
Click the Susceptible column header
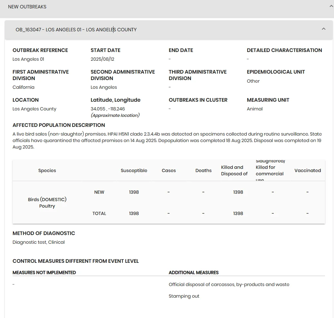pos(134,170)
